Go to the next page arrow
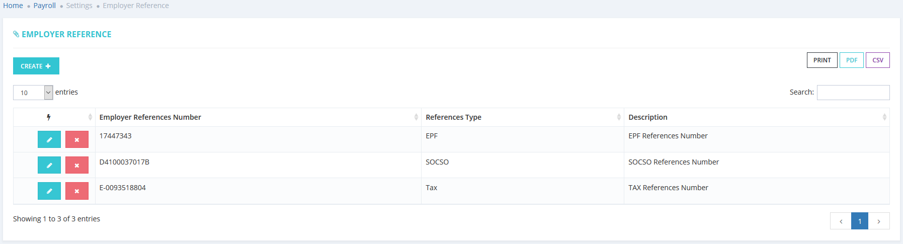903x244 pixels. (879, 221)
